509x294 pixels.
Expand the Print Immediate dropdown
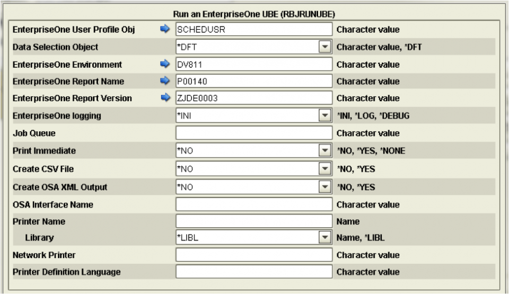(324, 150)
